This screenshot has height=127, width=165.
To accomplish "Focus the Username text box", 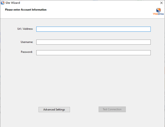I will point(94,42).
